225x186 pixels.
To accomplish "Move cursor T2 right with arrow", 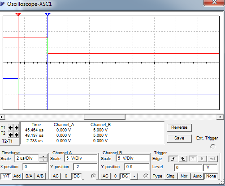I will pos(17,135).
